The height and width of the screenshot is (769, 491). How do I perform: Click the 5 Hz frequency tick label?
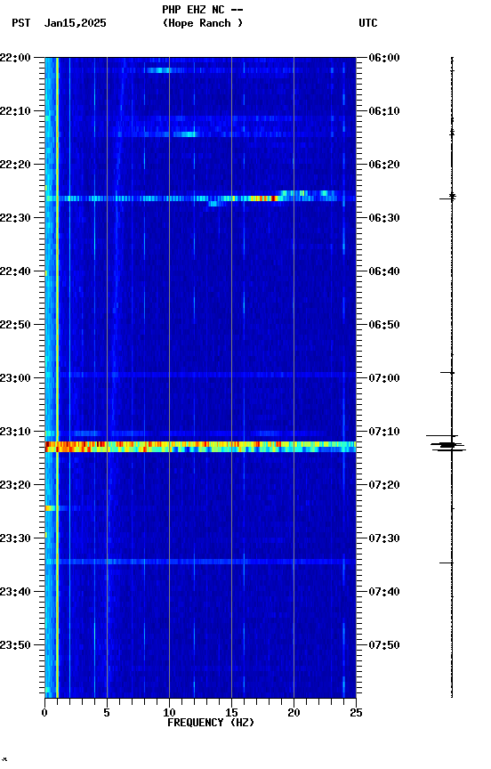tap(107, 713)
